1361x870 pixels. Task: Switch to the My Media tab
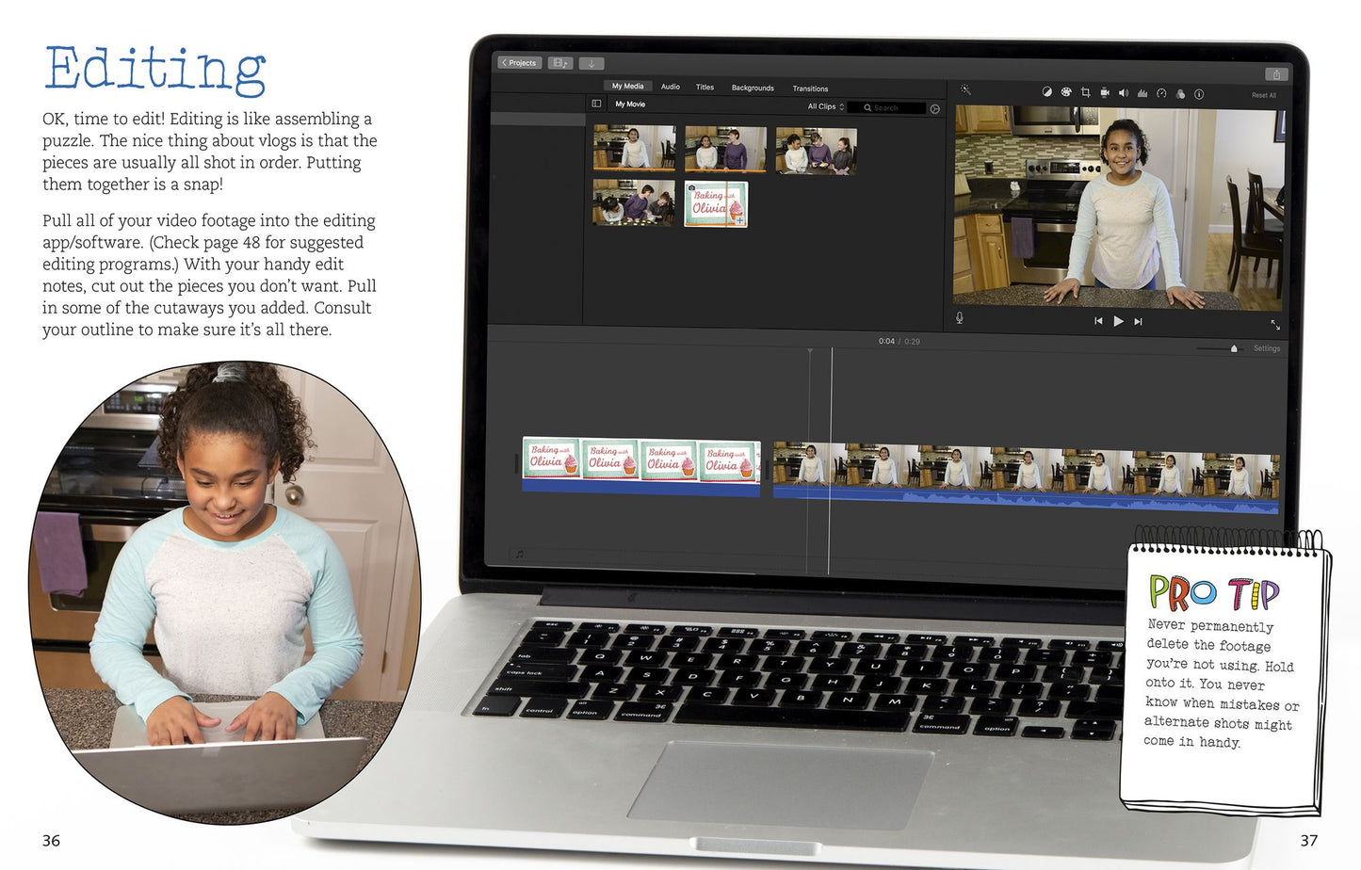[x=627, y=86]
